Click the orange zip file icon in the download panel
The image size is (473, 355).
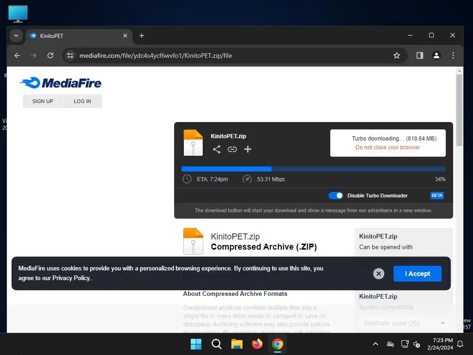[193, 142]
